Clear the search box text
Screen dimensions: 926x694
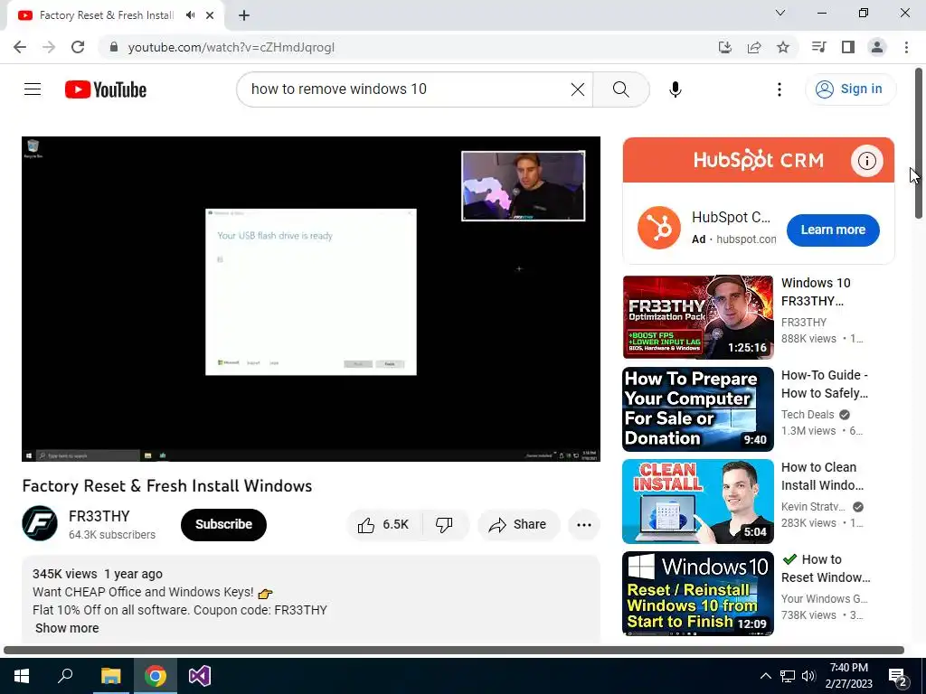coord(578,89)
